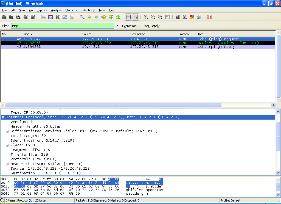
Task: Save the capture file icon
Action: click(50, 17)
